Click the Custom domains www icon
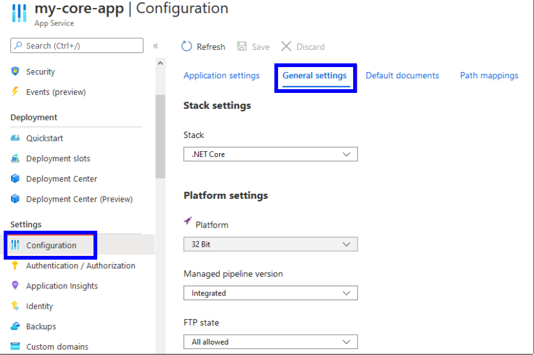The image size is (534, 355). click(x=15, y=346)
